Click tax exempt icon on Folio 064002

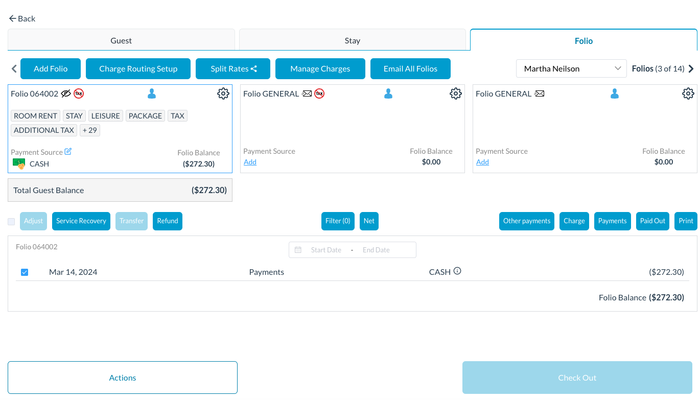click(x=78, y=93)
